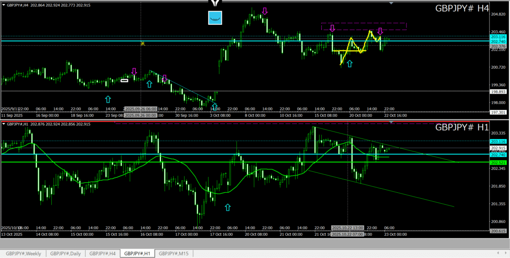Click the 198.893 price label on H4 axis

(498, 92)
